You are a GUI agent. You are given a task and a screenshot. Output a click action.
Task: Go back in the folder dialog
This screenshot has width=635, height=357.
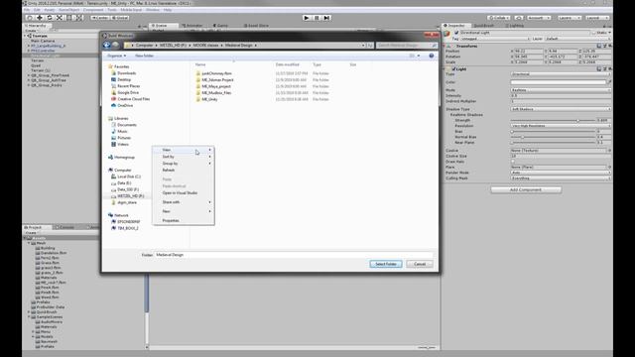107,45
